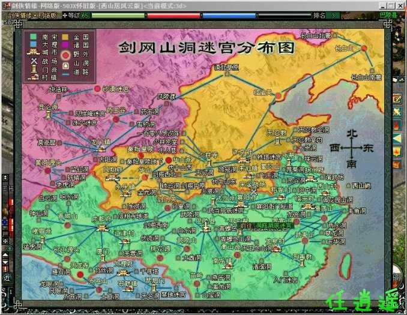This screenshot has width=407, height=315.
Task: Select the 长江源头 red marker
Action: click(x=67, y=259)
